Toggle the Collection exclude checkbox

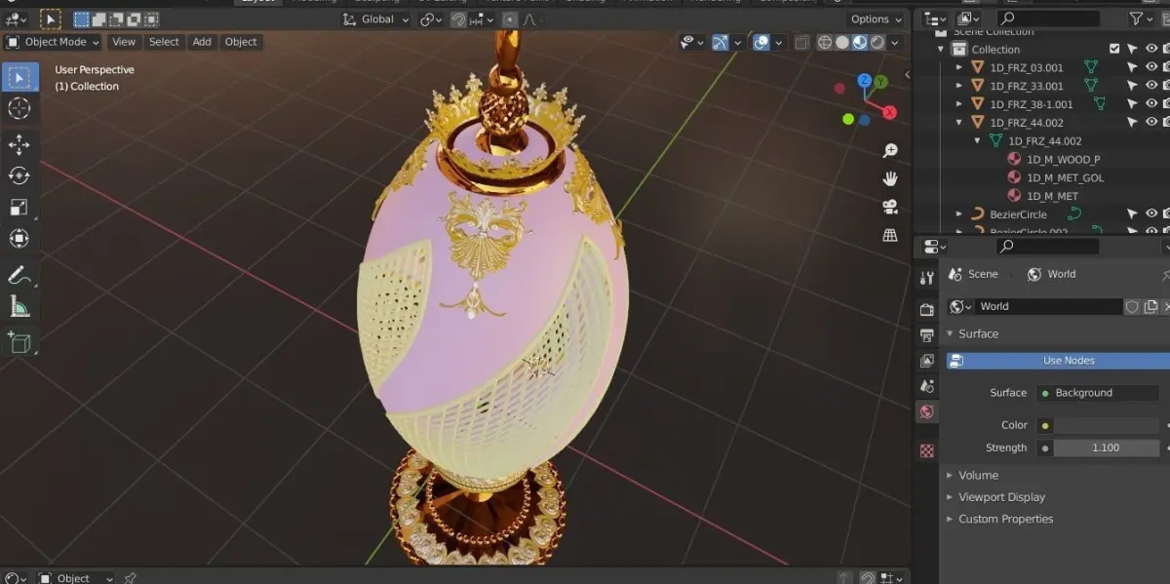1114,49
